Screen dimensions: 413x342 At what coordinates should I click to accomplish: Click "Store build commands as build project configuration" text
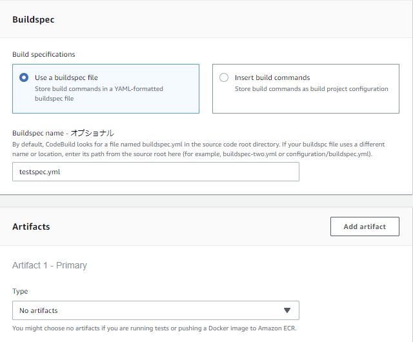[311, 89]
